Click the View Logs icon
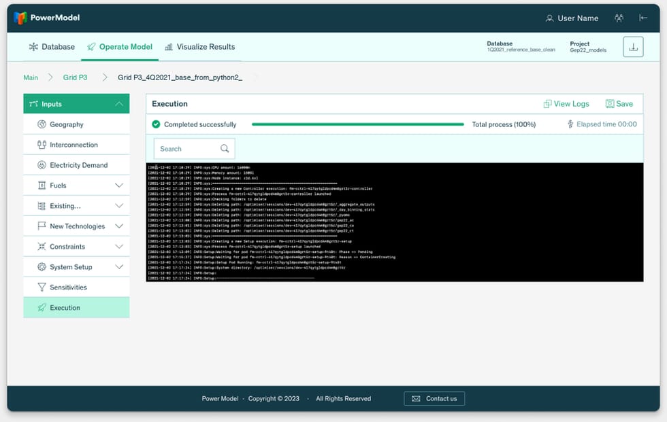Screen dimensions: 667x422 tap(547, 104)
